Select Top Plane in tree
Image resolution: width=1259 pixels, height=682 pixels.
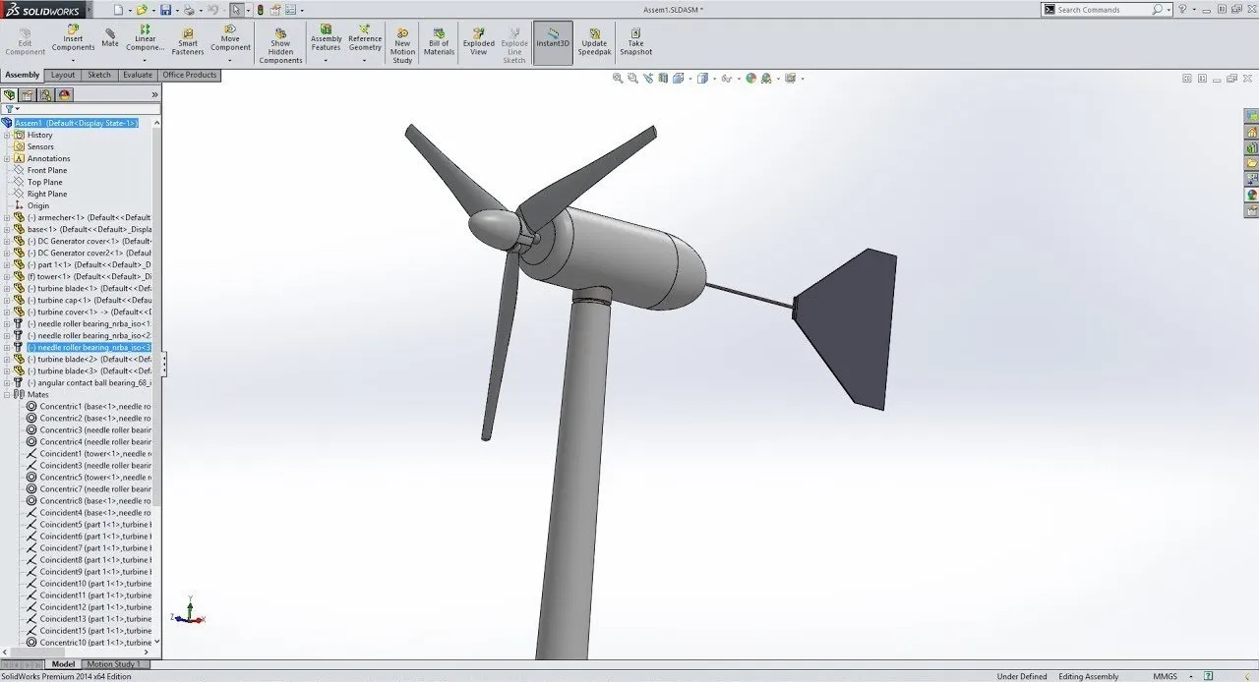pyautogui.click(x=44, y=182)
